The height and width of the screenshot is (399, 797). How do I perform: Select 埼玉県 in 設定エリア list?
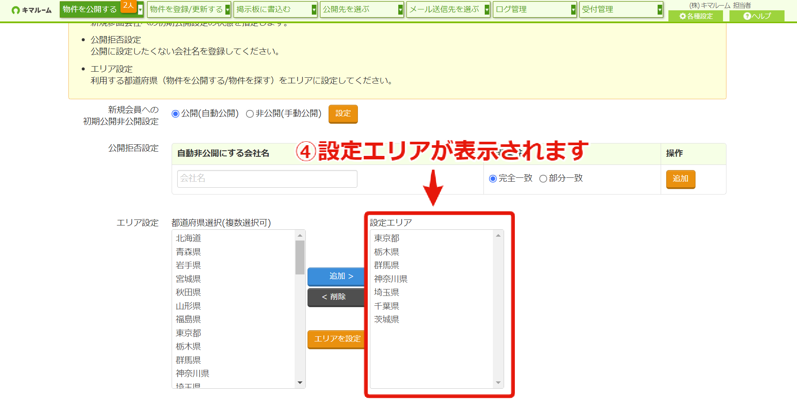(431, 292)
